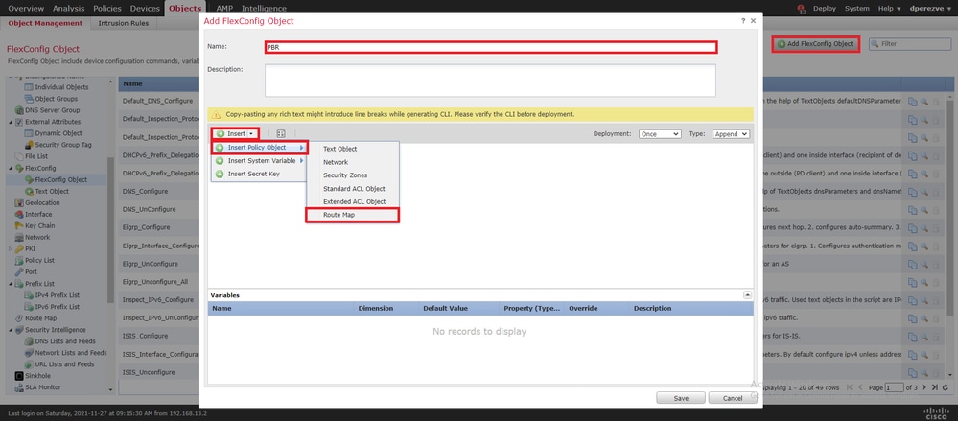Open the Deployment dropdown set to Once

(x=660, y=134)
